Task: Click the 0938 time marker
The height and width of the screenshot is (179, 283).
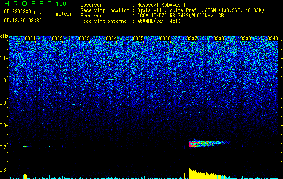Action: point(219,38)
